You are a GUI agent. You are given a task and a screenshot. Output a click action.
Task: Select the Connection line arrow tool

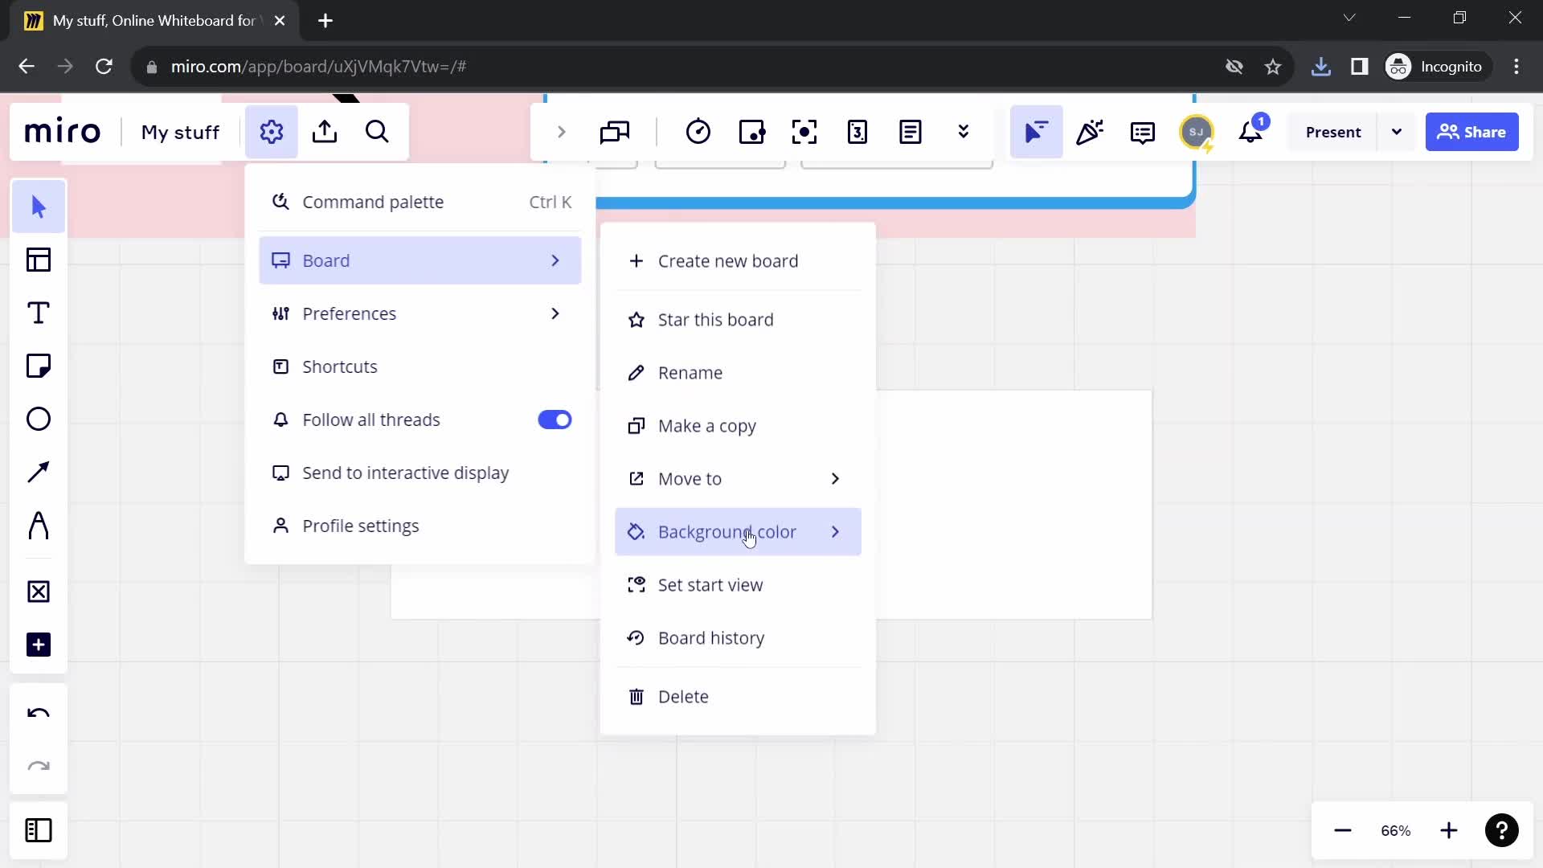[39, 472]
